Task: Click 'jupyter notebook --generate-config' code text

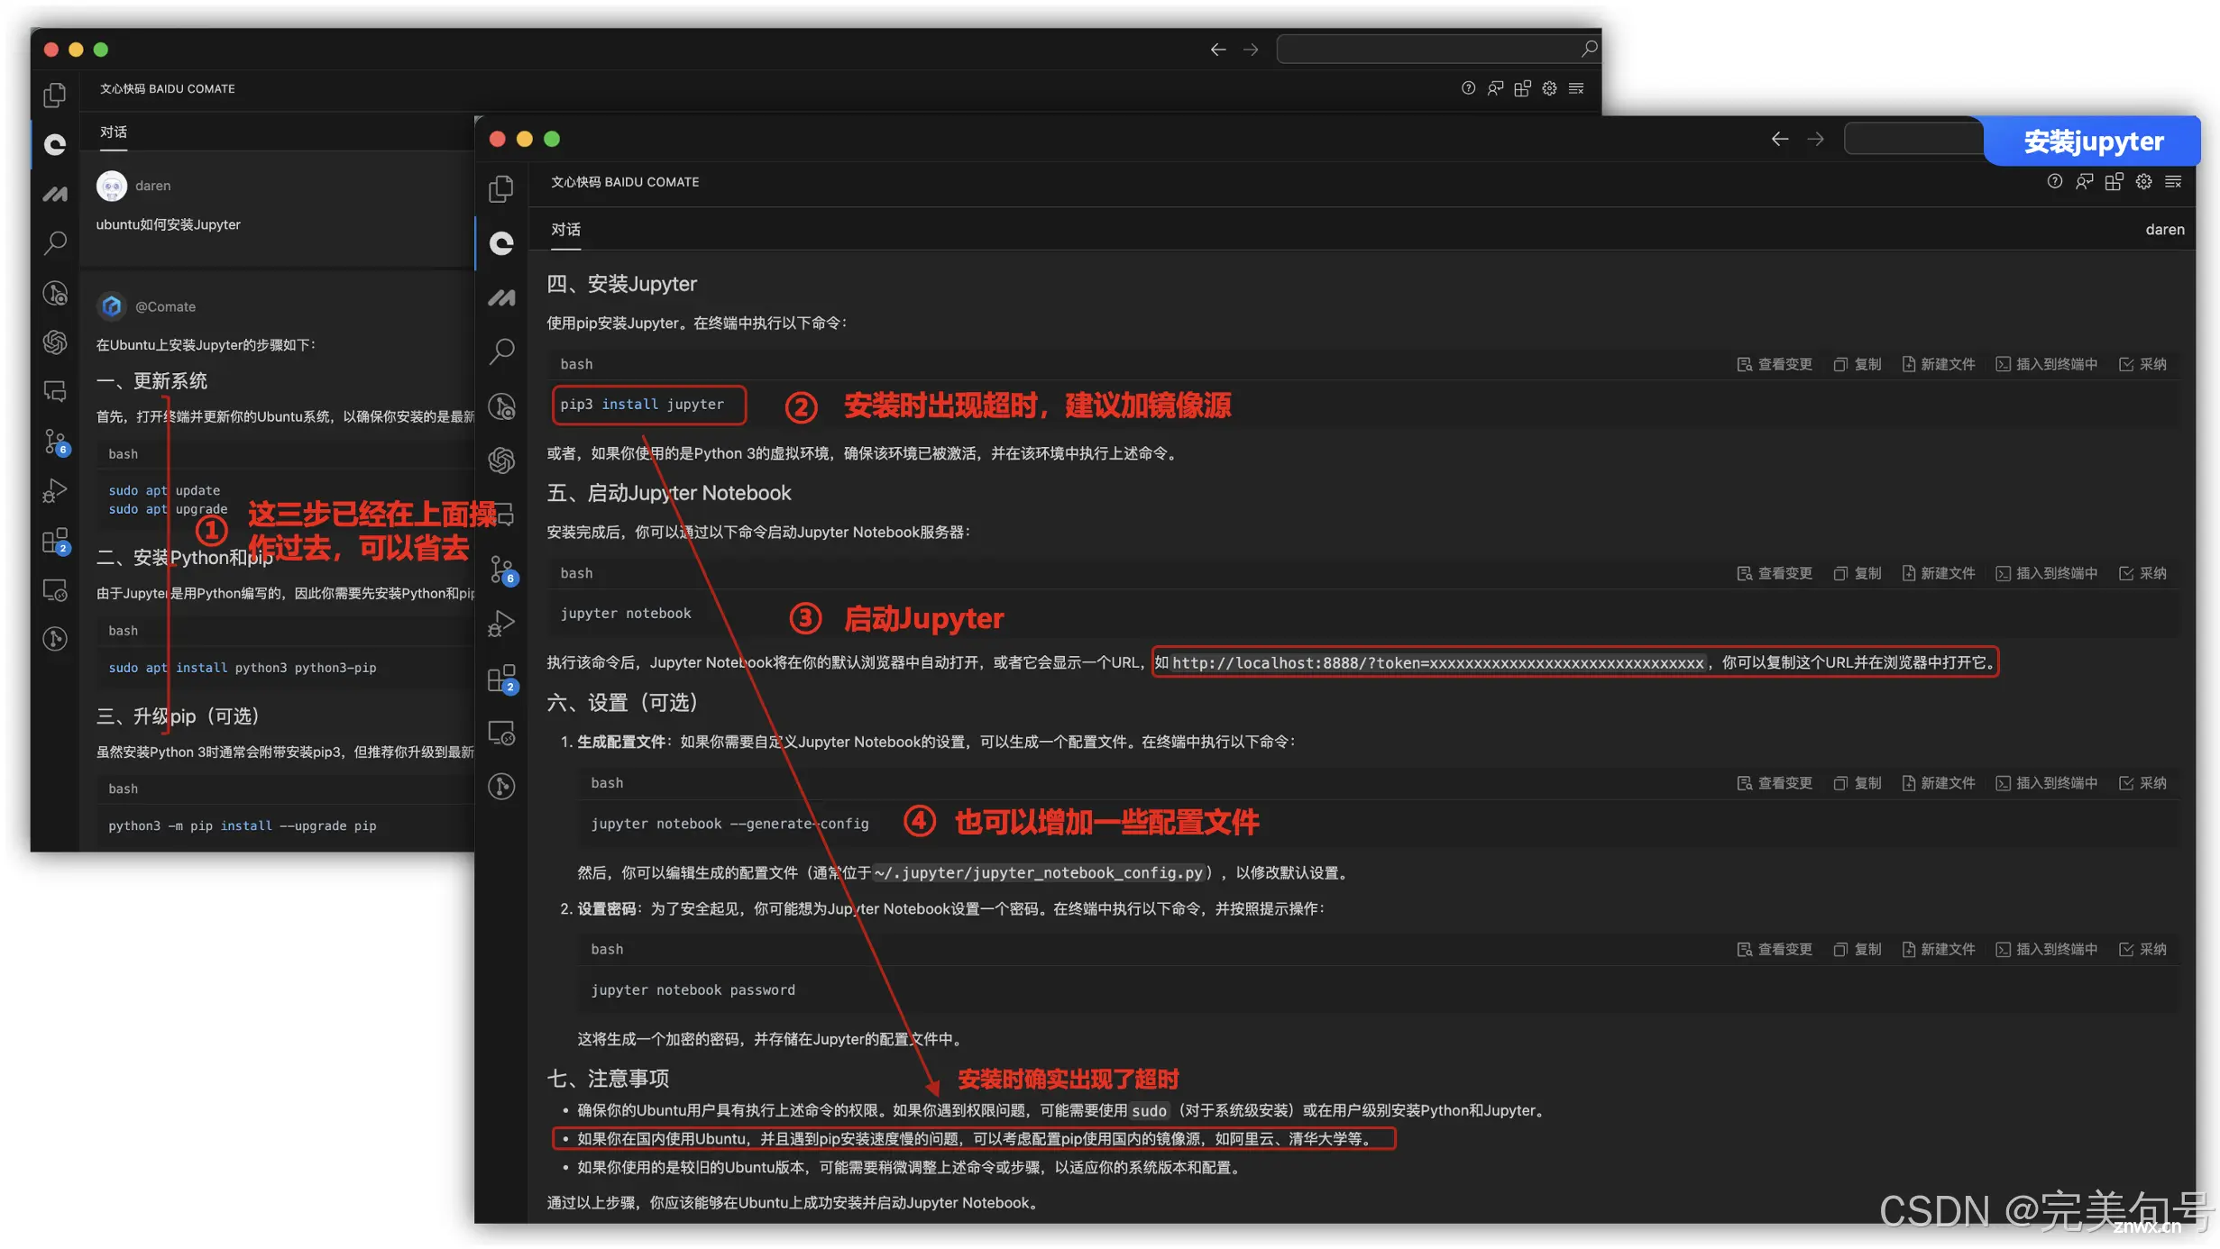Action: coord(729,824)
